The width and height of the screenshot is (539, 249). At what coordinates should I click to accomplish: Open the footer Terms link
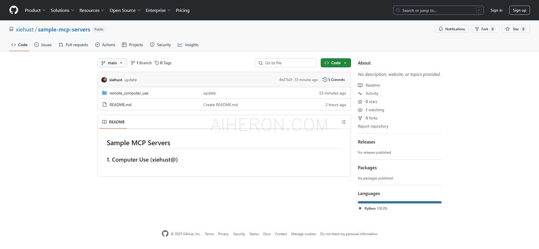pyautogui.click(x=209, y=234)
